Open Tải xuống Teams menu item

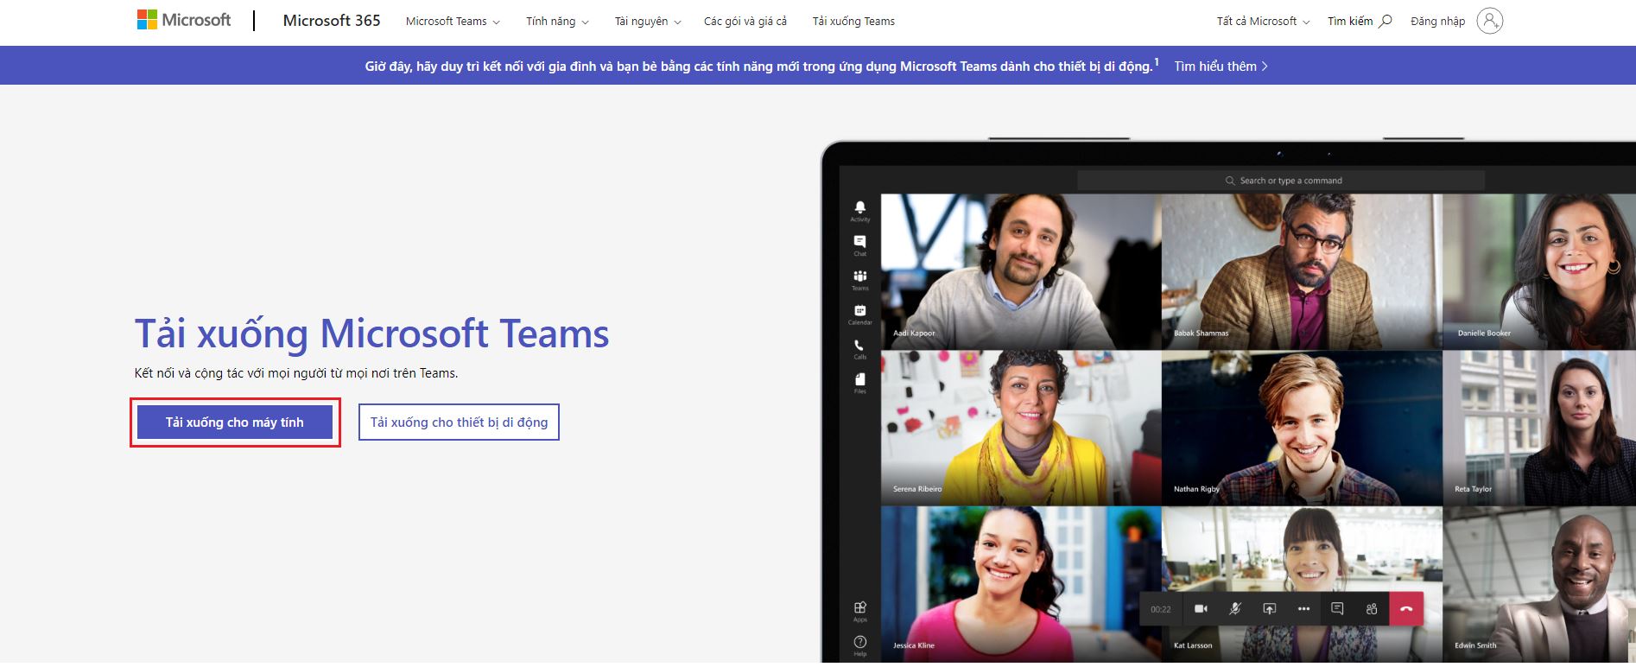point(853,22)
